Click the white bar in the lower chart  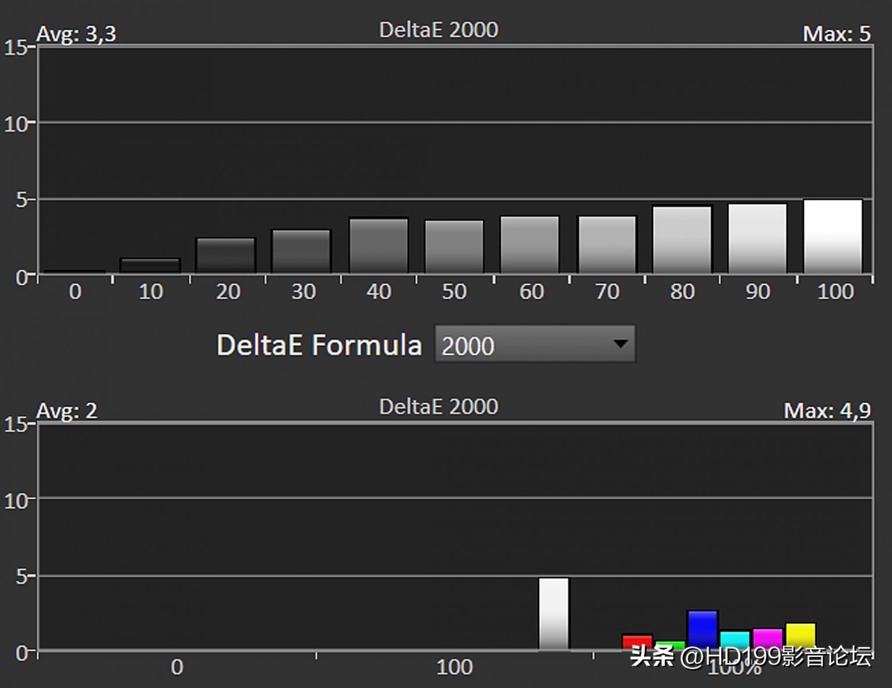click(553, 613)
